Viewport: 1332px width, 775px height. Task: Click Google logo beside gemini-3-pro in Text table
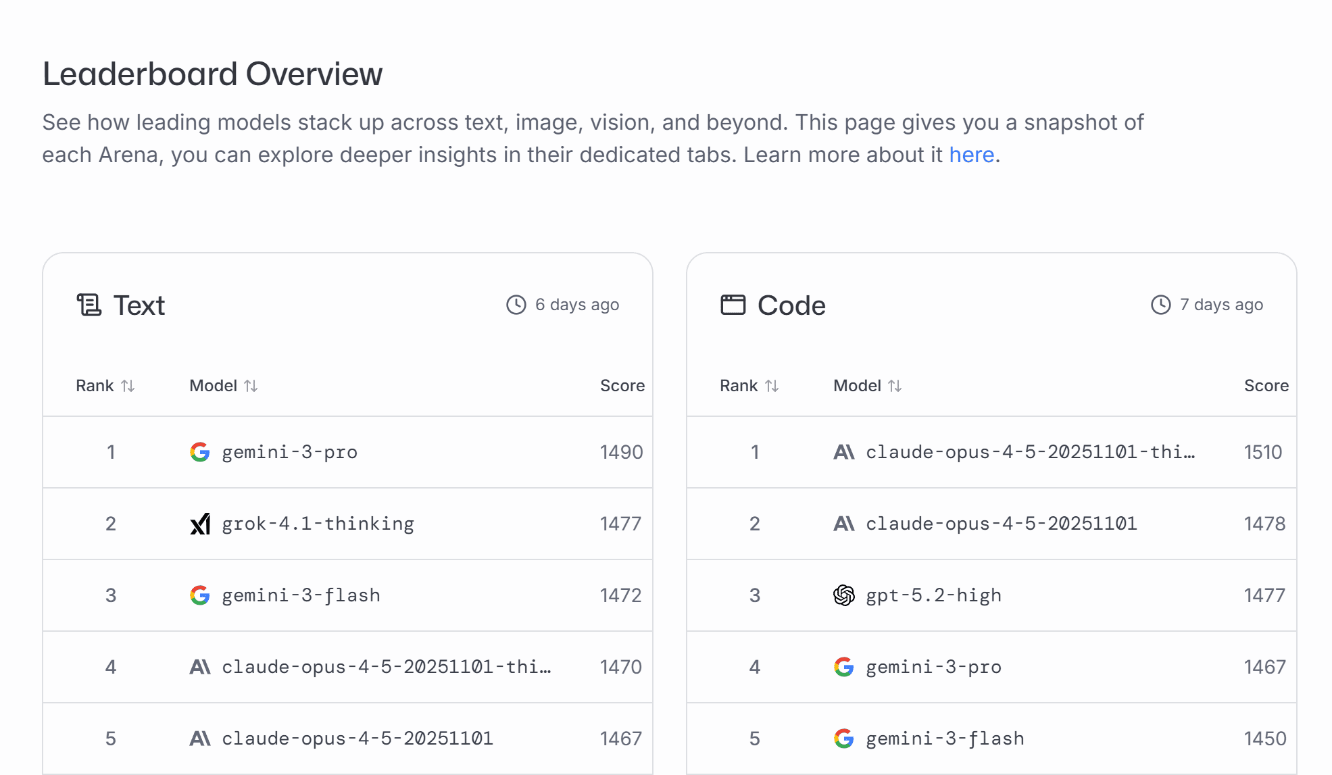[200, 452]
